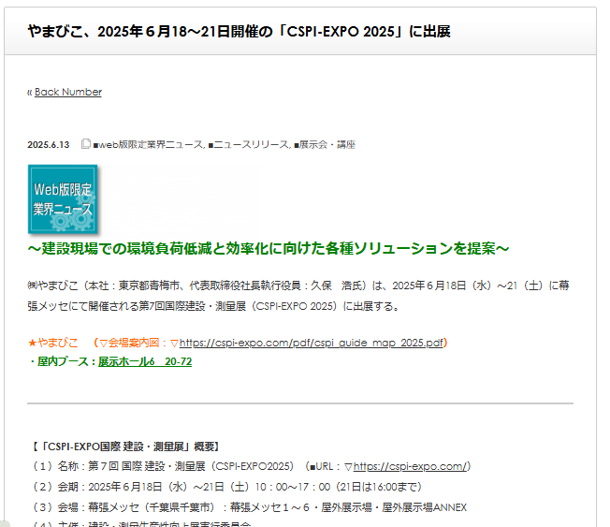This screenshot has height=527, width=610.
Task: Select the ■web版限定業界ニュース category link
Action: coord(148,145)
